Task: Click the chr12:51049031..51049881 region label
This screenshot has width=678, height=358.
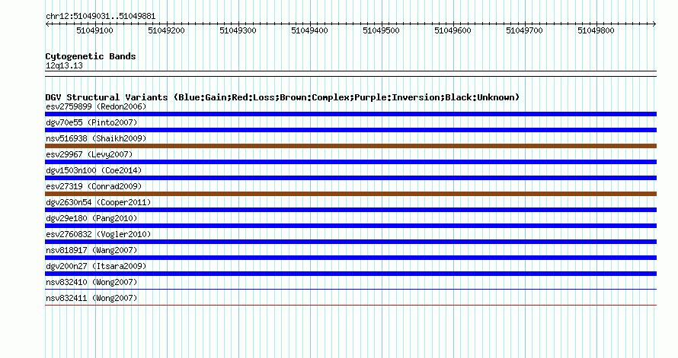Action: [101, 17]
